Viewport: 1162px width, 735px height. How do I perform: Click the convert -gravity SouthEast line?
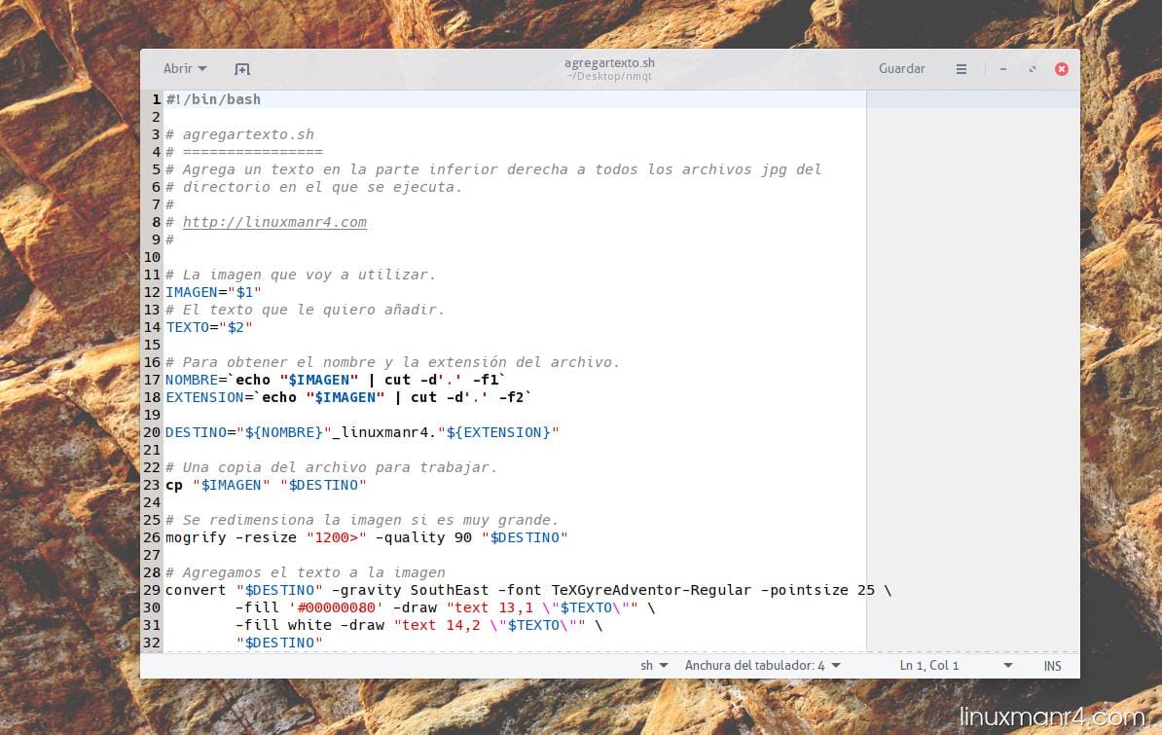coord(528,590)
